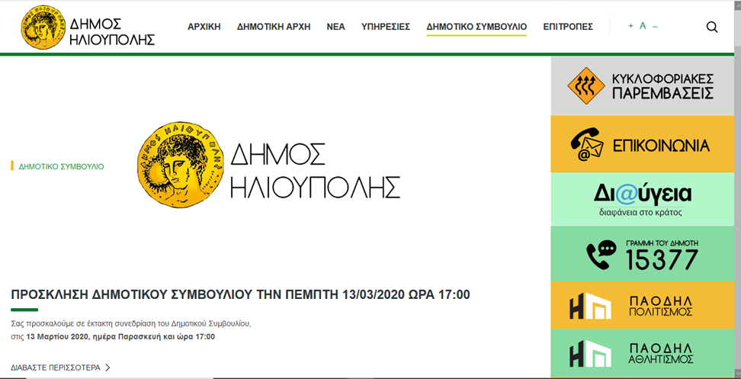Click the ΠΑΟΔΗΛ Αθλητισμός building icon
The image size is (741, 379).
tap(590, 354)
